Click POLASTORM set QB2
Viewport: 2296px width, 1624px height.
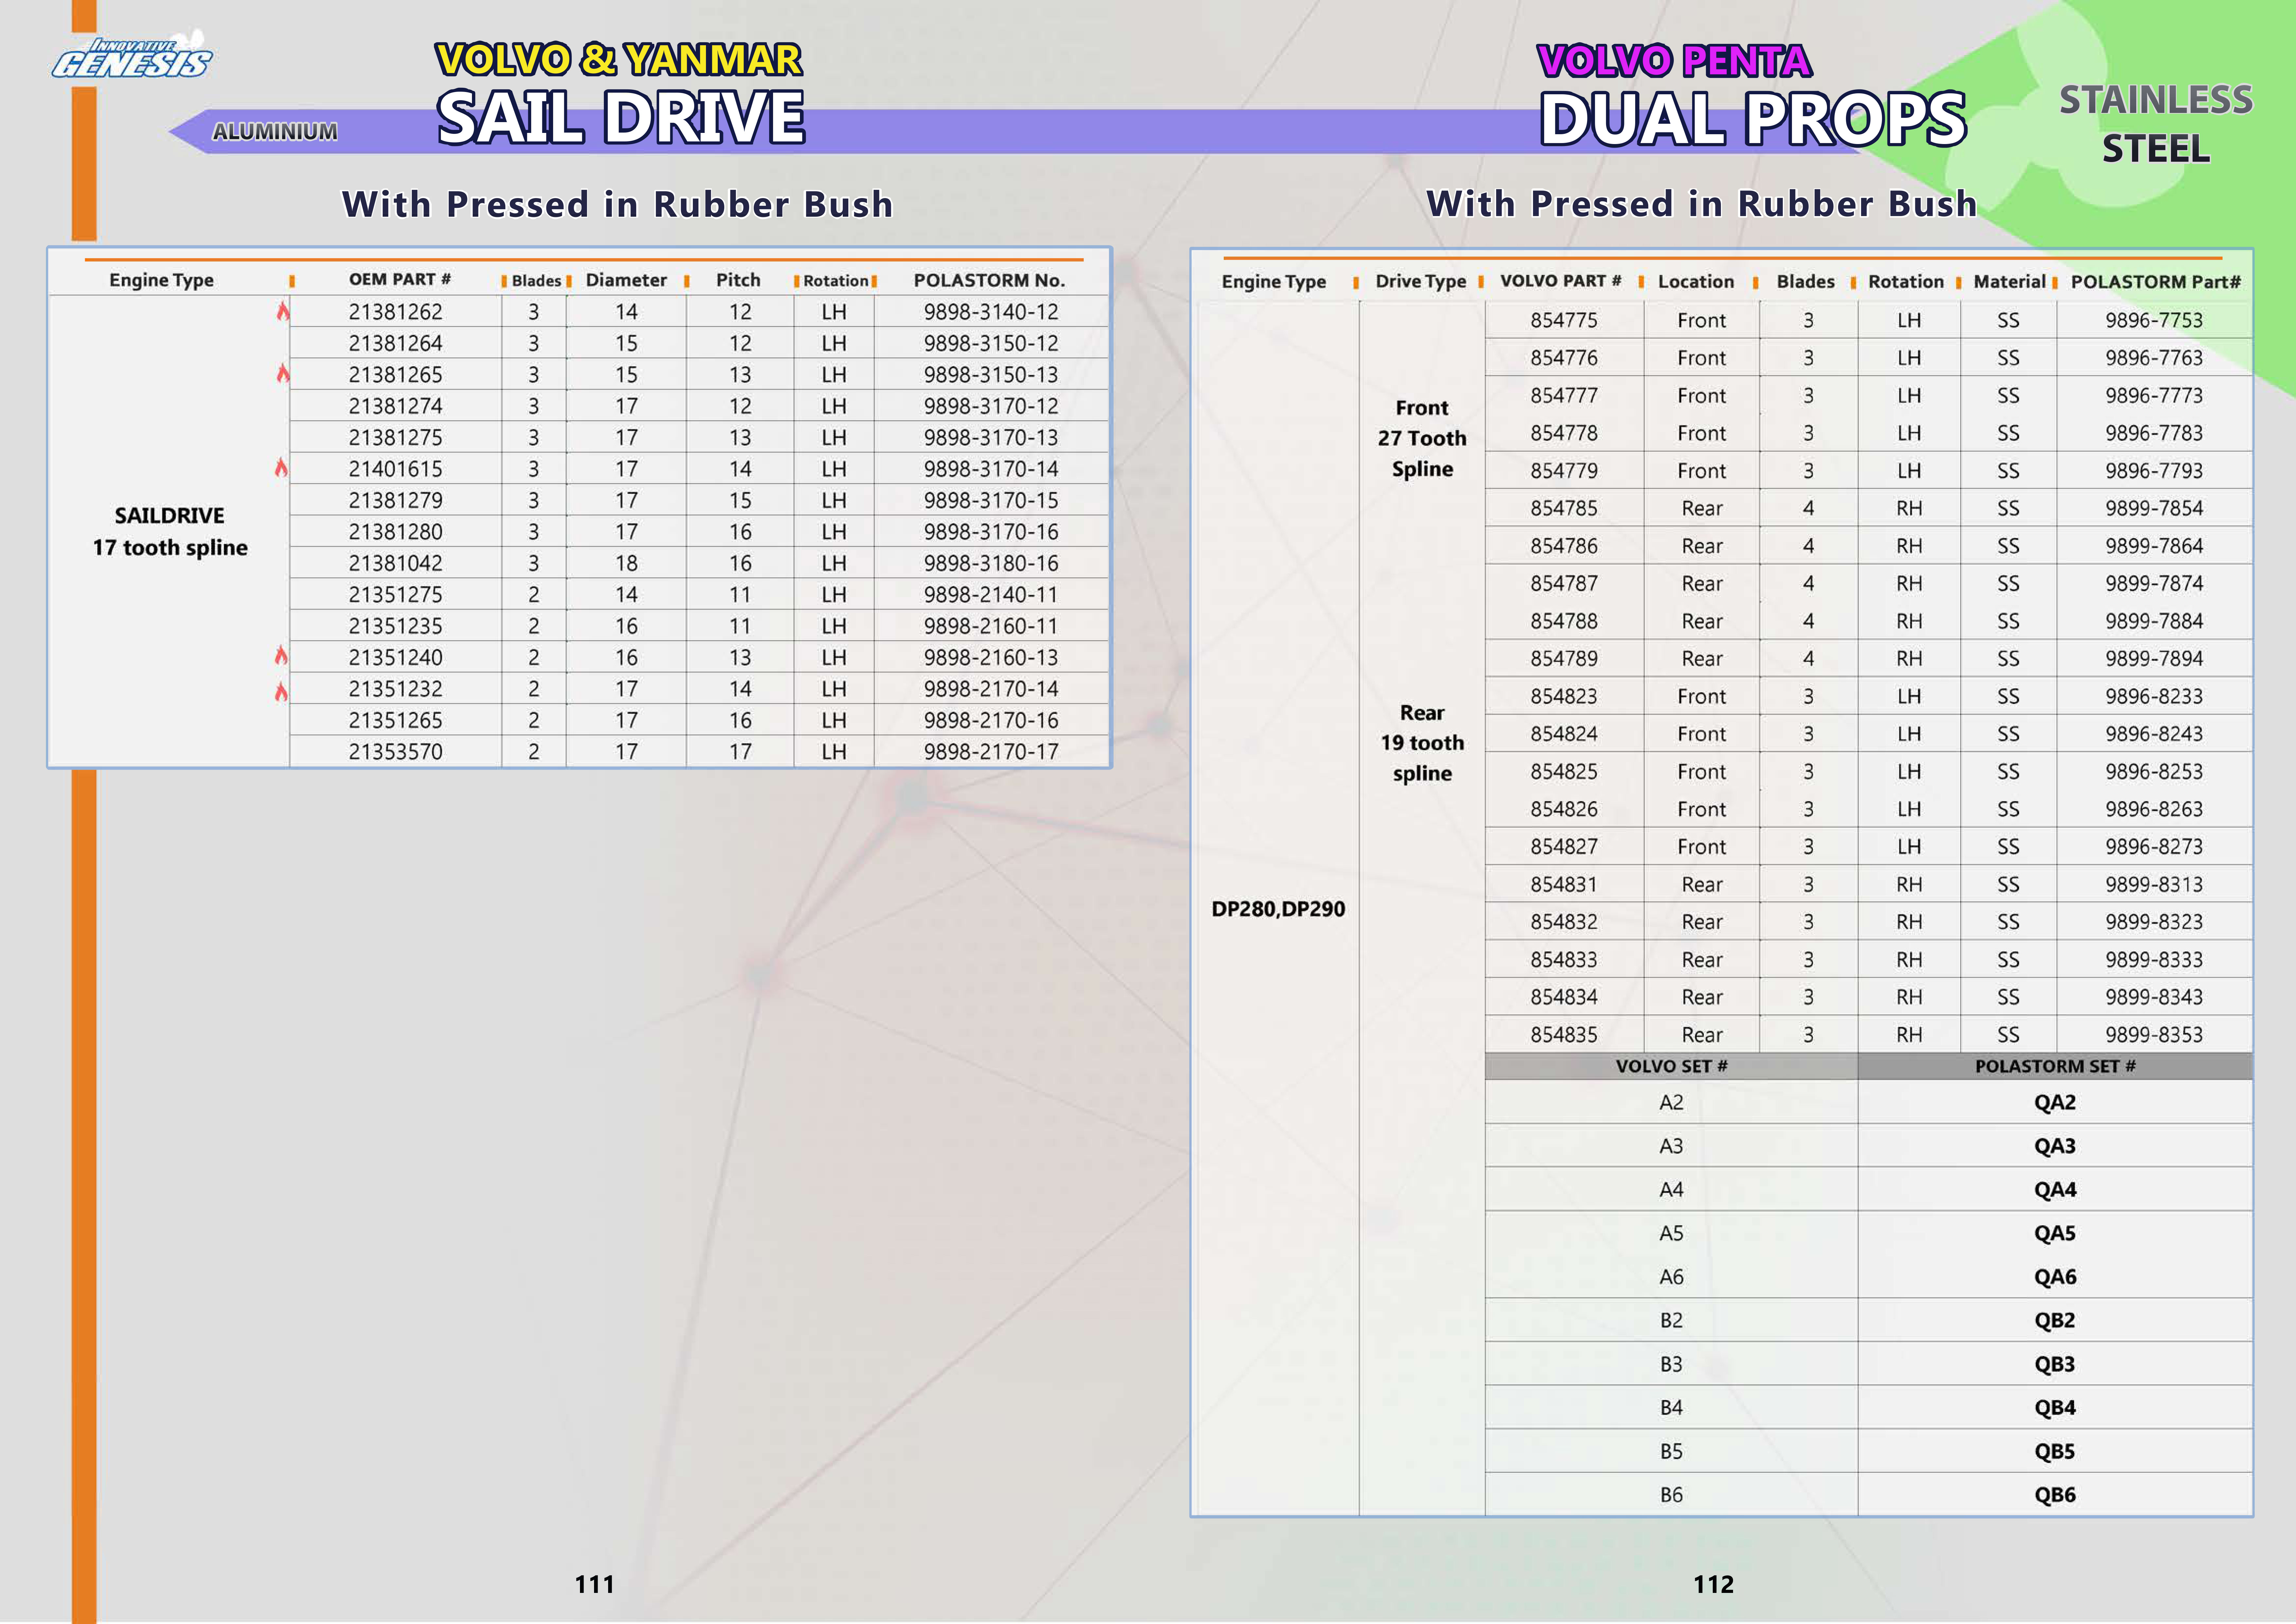point(2055,1320)
